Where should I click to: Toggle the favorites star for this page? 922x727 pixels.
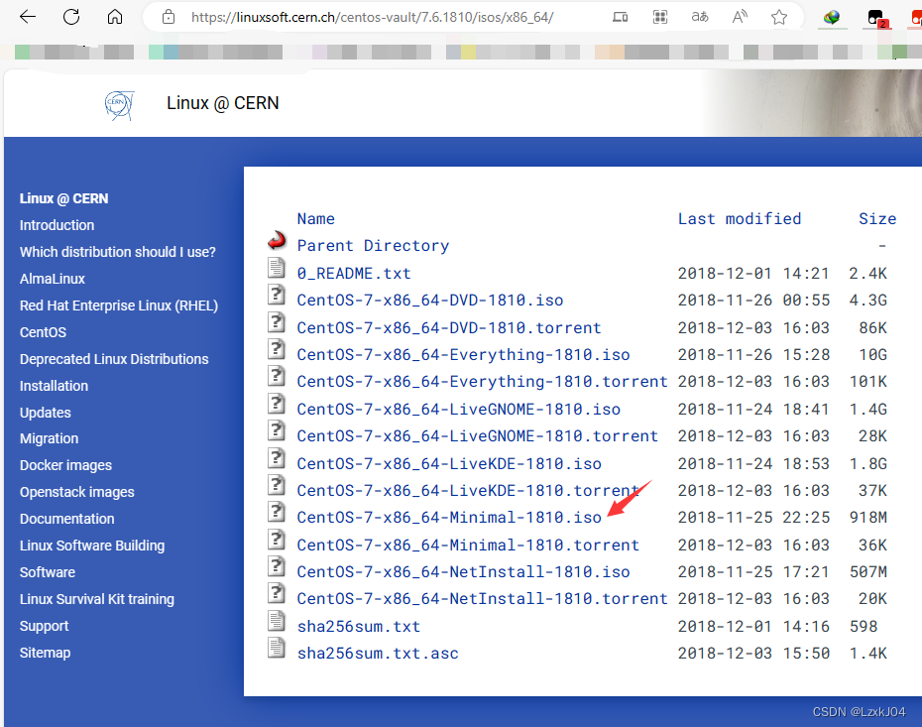(x=779, y=17)
